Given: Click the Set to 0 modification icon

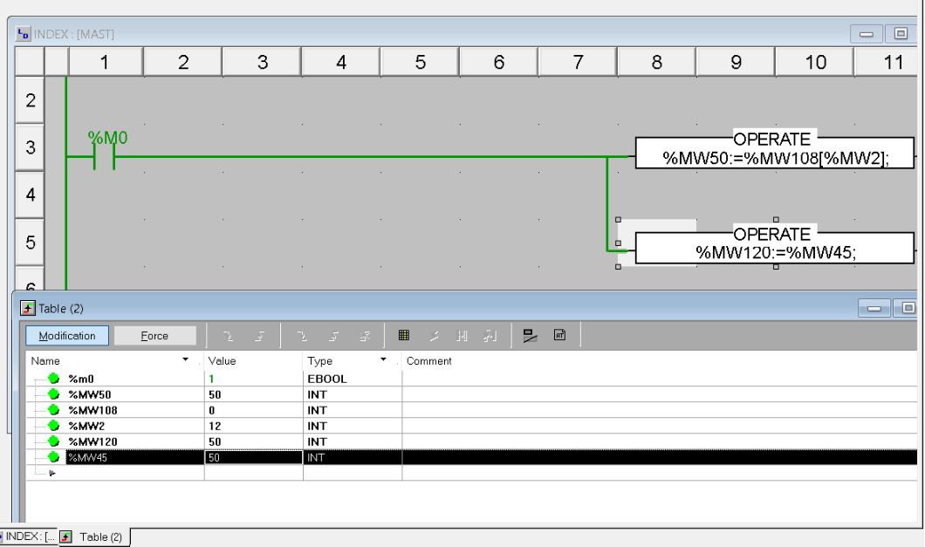Looking at the screenshot, I should tap(228, 336).
